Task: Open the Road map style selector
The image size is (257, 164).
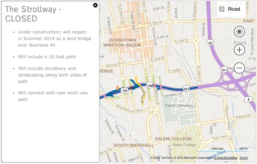Action: pos(230,9)
